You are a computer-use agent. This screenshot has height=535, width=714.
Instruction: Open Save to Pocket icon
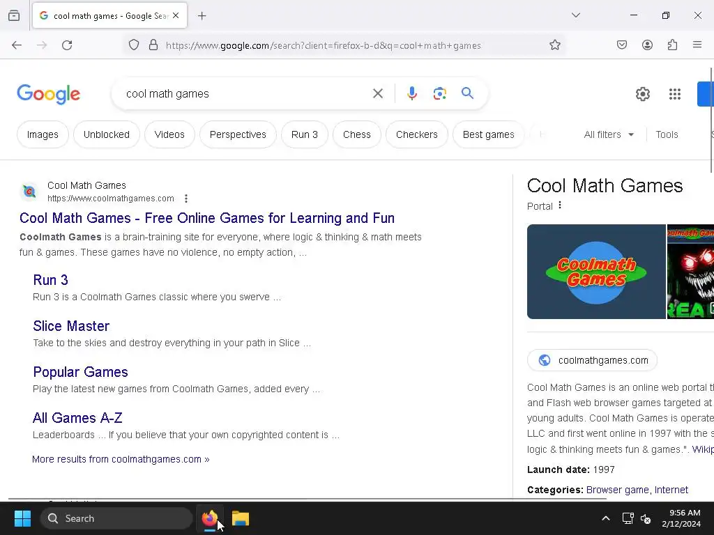pyautogui.click(x=621, y=45)
